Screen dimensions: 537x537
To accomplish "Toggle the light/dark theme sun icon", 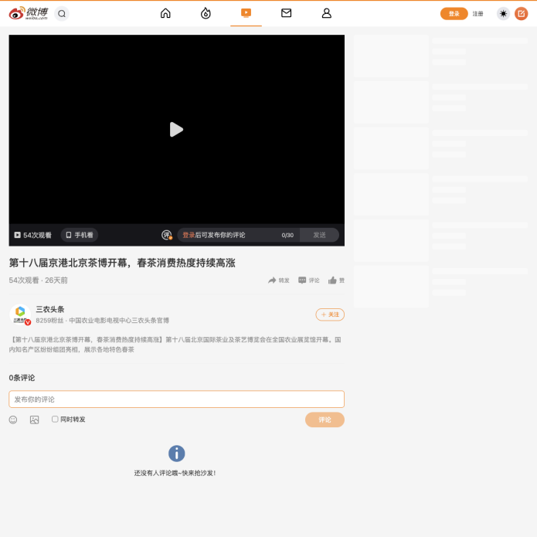I will (503, 14).
